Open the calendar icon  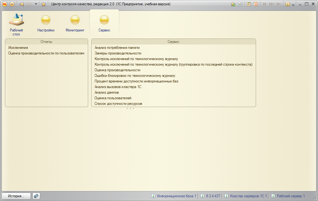[x=256, y=4]
